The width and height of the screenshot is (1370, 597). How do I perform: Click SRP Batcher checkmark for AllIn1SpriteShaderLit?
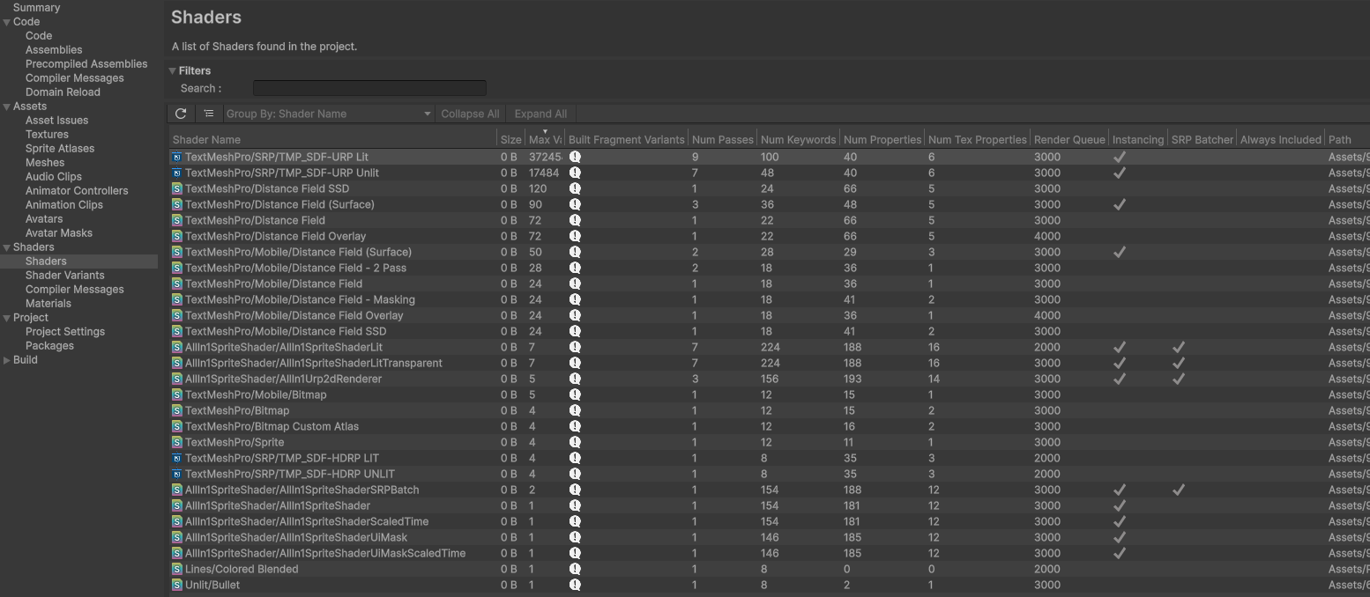(1179, 347)
